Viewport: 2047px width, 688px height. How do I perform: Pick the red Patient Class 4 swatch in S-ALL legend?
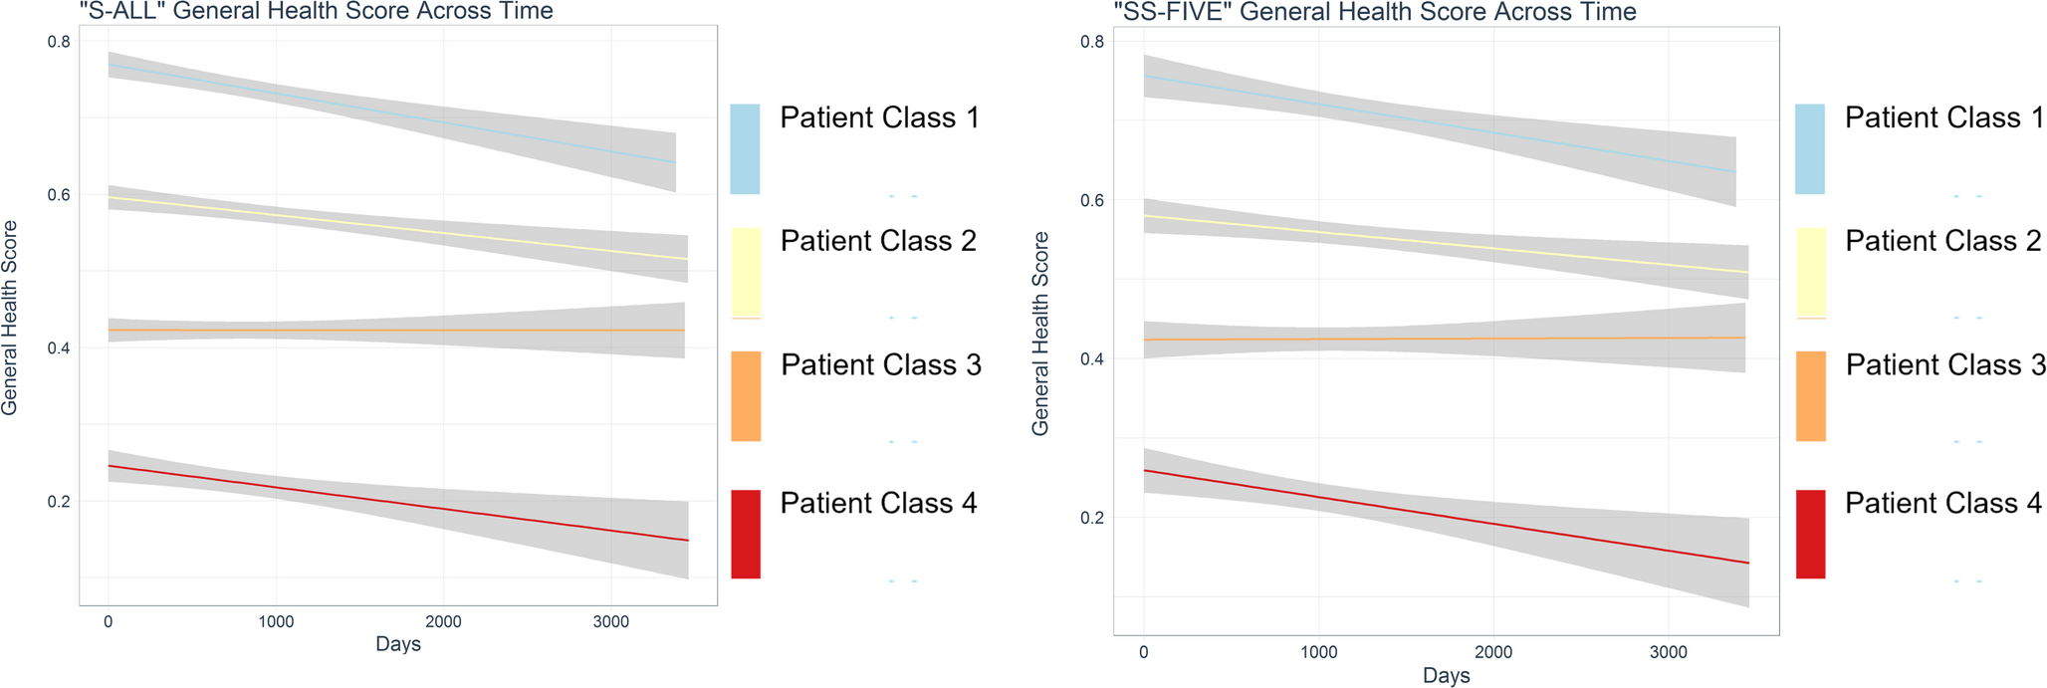[x=746, y=534]
